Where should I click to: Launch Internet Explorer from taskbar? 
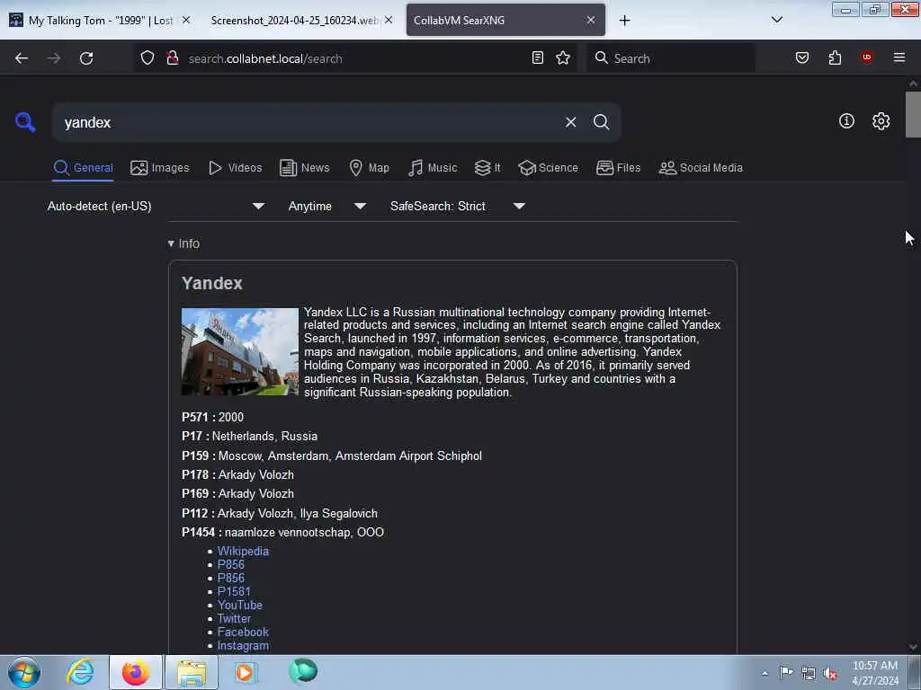point(80,672)
